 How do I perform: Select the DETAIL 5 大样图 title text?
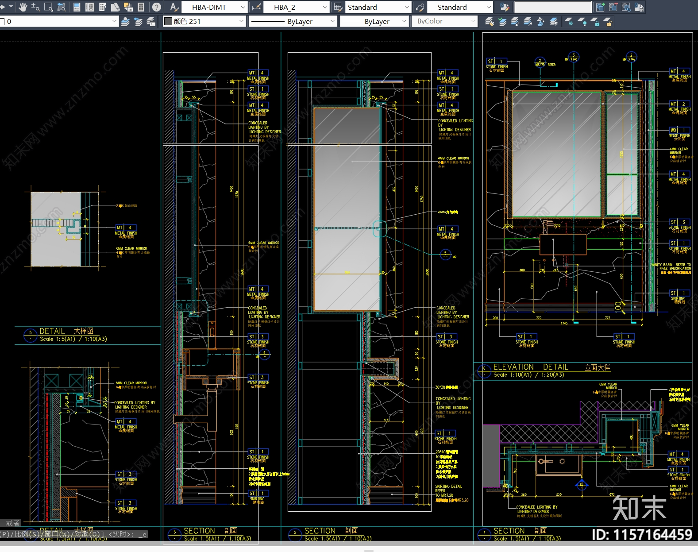[66, 331]
